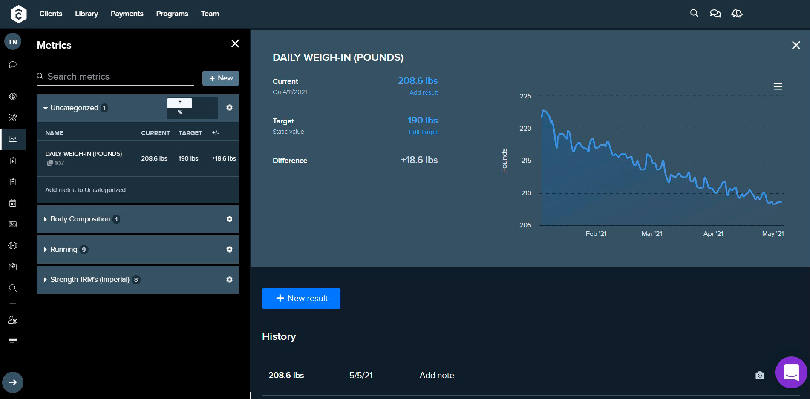Click the Edit target link
The height and width of the screenshot is (399, 810).
coord(423,132)
